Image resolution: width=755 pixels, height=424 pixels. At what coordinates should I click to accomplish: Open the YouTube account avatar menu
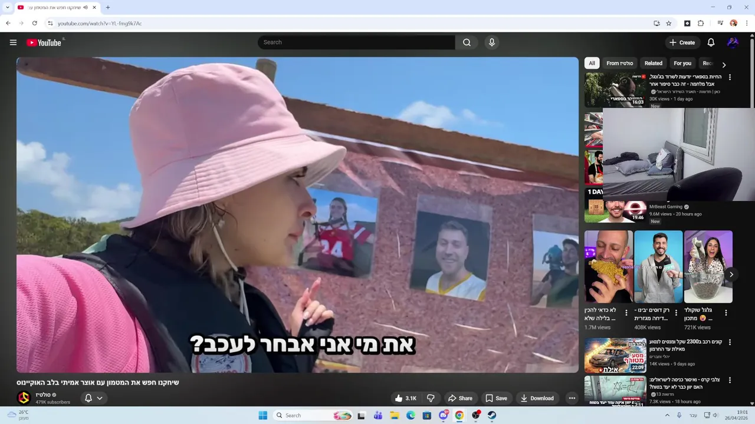(x=733, y=42)
